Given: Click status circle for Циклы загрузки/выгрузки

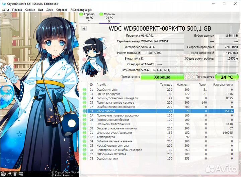Looking at the screenshot, I should click(84, 133).
